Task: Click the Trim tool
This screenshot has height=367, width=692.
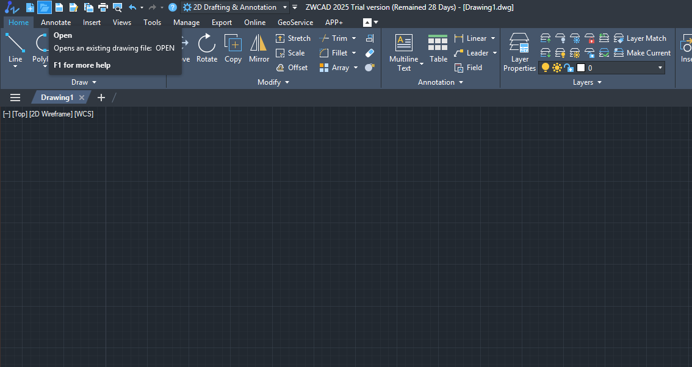Action: (x=334, y=38)
